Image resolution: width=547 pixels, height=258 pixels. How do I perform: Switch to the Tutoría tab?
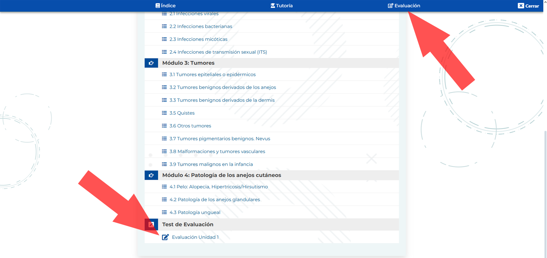[282, 5]
